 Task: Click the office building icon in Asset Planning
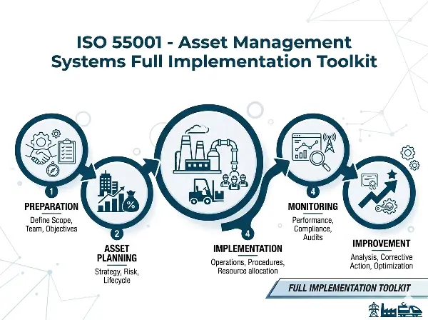[x=107, y=182]
